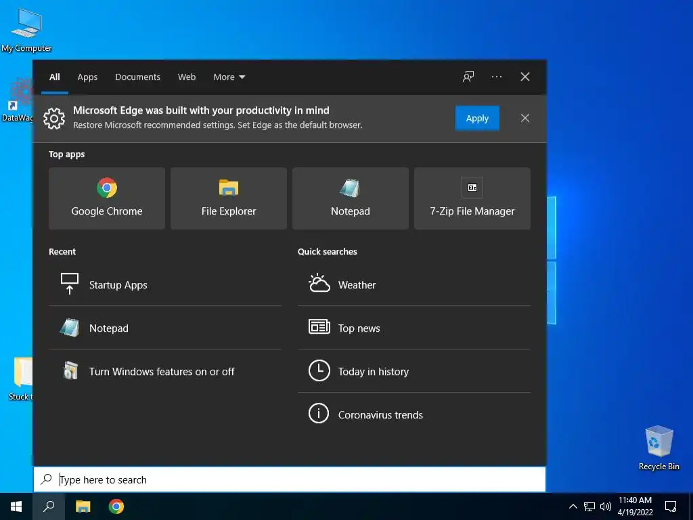
Task: Run the Top news quick search
Action: (x=414, y=328)
